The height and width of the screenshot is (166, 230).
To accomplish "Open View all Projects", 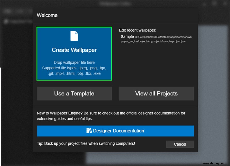I will pyautogui.click(x=156, y=93).
